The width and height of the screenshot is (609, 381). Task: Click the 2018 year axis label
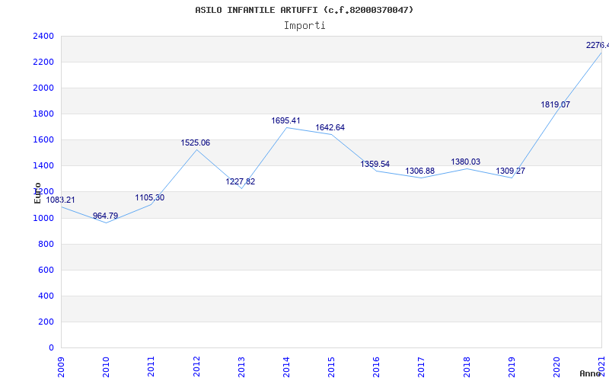point(467,367)
